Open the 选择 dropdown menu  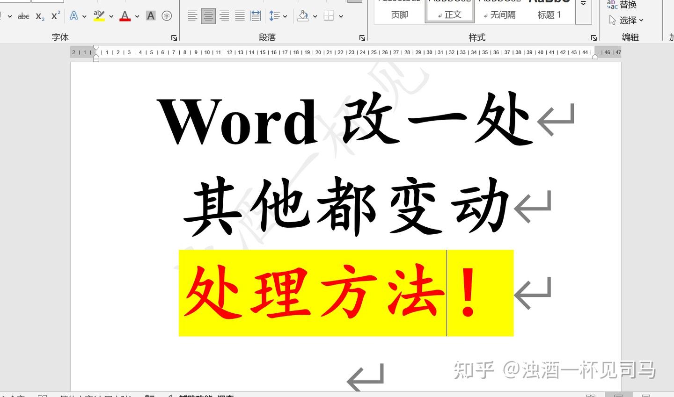pos(626,20)
